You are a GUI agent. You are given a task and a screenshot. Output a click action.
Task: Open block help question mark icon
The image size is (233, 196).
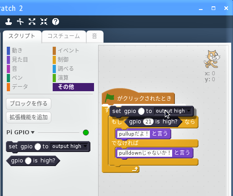click(55, 22)
